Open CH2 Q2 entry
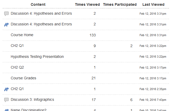The height and width of the screenshot is (111, 175). point(17,67)
